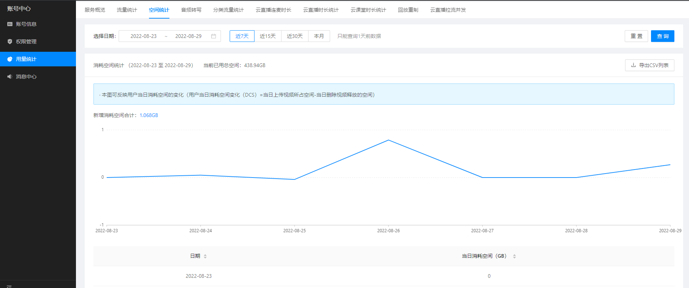Select the 近15天 range option
This screenshot has height=288, width=689.
pyautogui.click(x=268, y=36)
